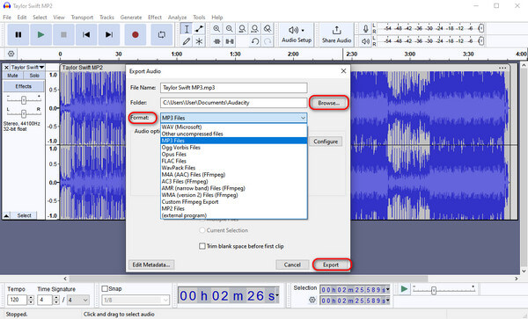Screen dimensions: 528x319
Task: Enable the Snap checkbox
Action: click(105, 289)
